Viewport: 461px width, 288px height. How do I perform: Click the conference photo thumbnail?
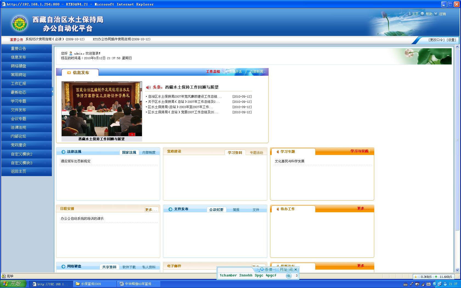point(102,109)
